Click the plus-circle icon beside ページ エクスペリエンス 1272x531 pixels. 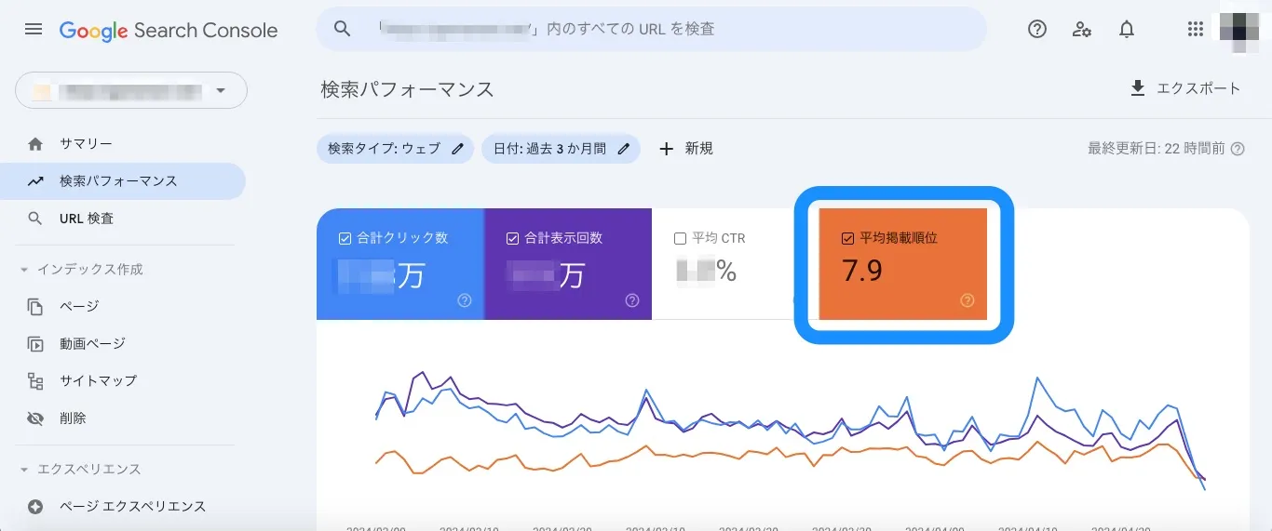pyautogui.click(x=35, y=507)
